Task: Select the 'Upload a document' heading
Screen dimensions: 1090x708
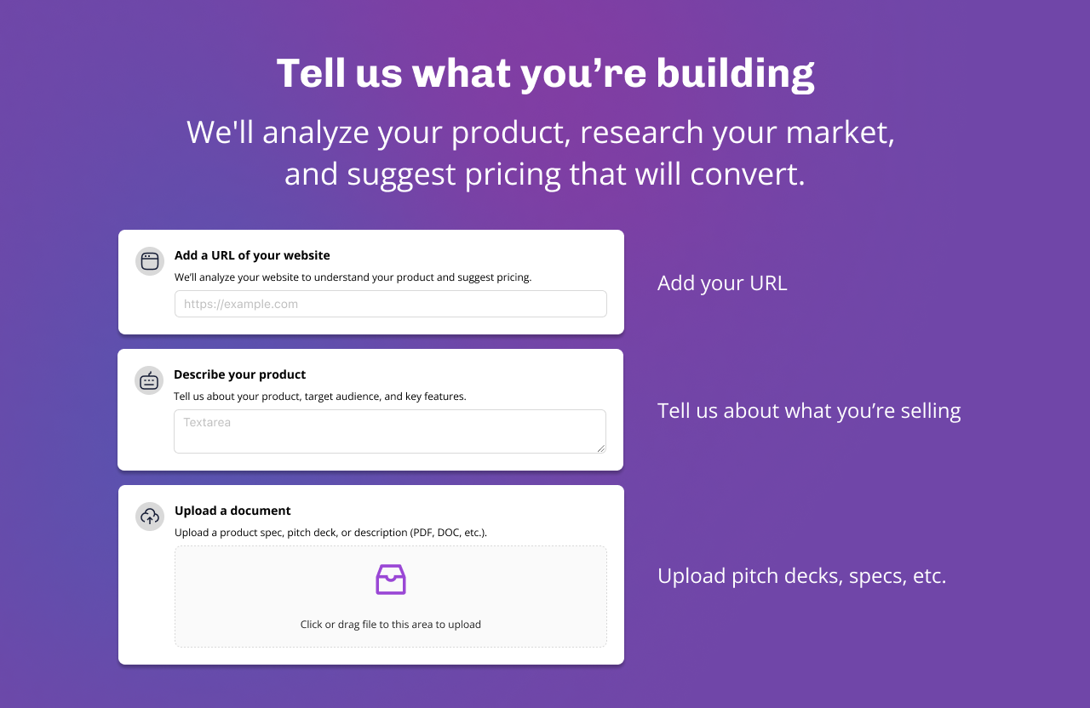Action: (x=232, y=511)
